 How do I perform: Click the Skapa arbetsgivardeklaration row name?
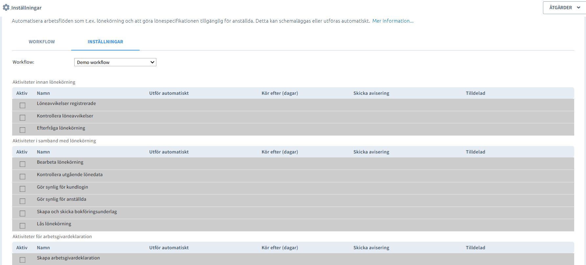click(68, 258)
